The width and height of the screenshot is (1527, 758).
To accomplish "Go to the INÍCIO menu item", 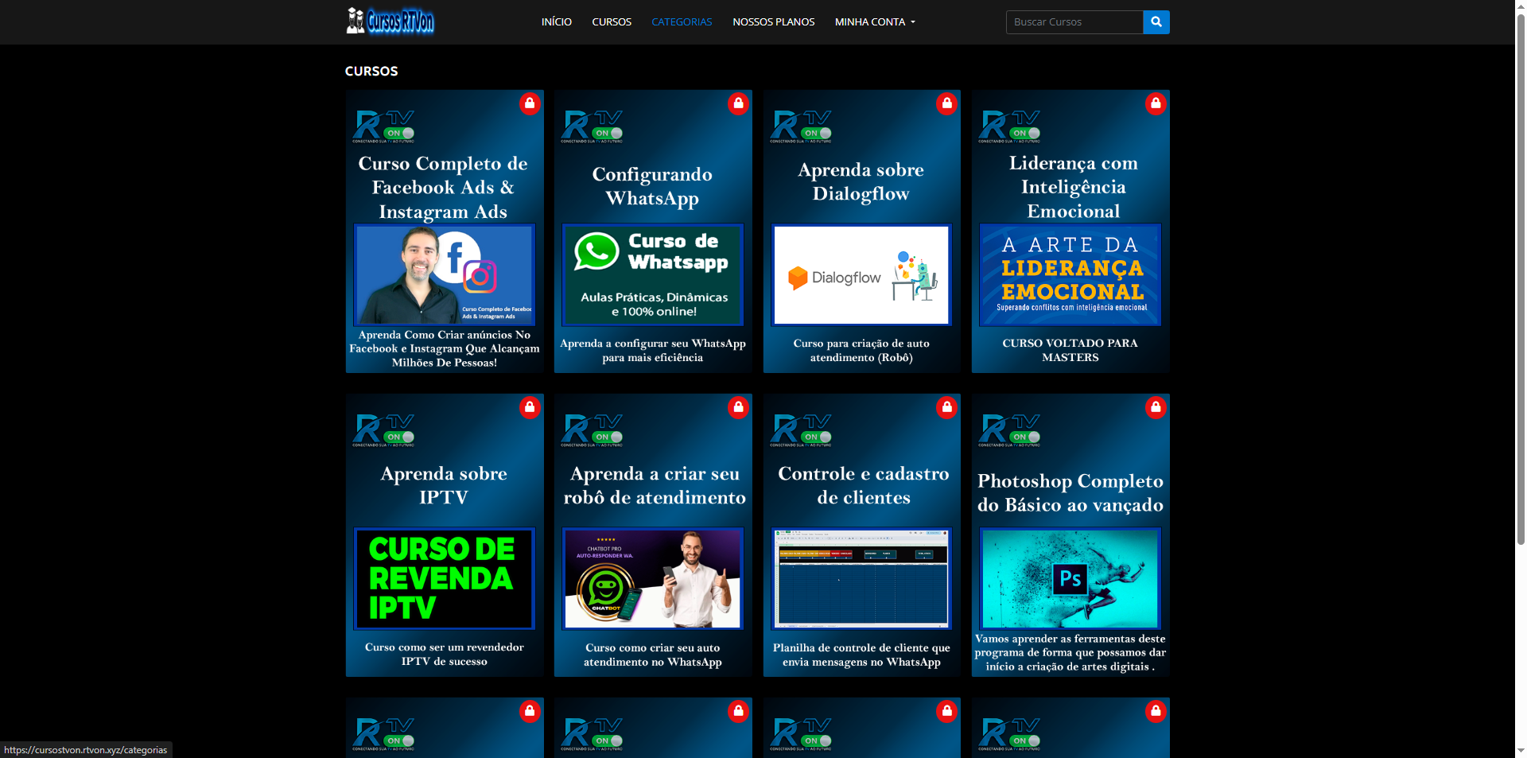I will pos(556,22).
